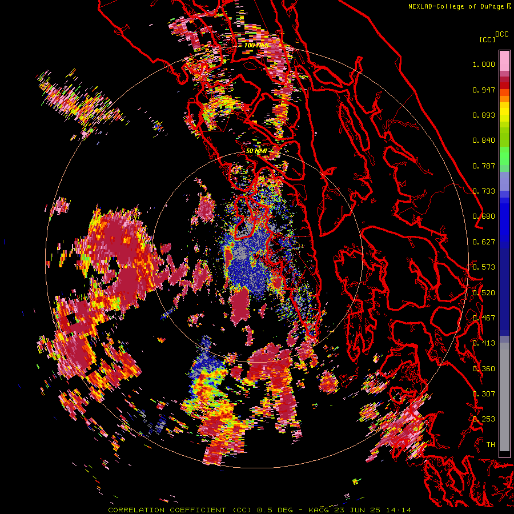Click the 100 NMI range ring label
The width and height of the screenshot is (514, 514).
click(x=256, y=45)
